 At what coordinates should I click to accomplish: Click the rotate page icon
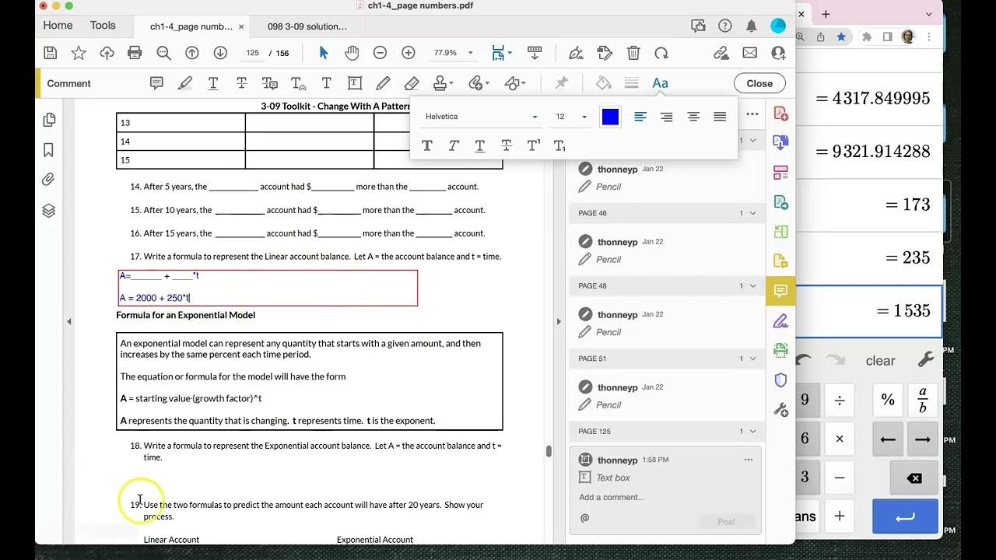click(x=661, y=53)
